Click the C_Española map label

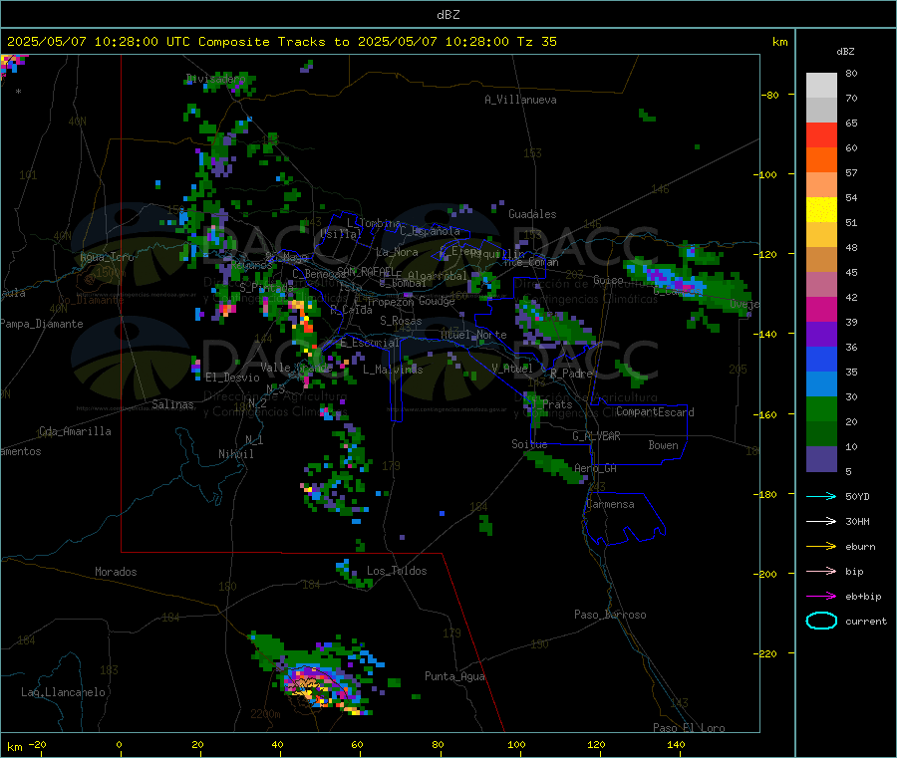pos(430,231)
